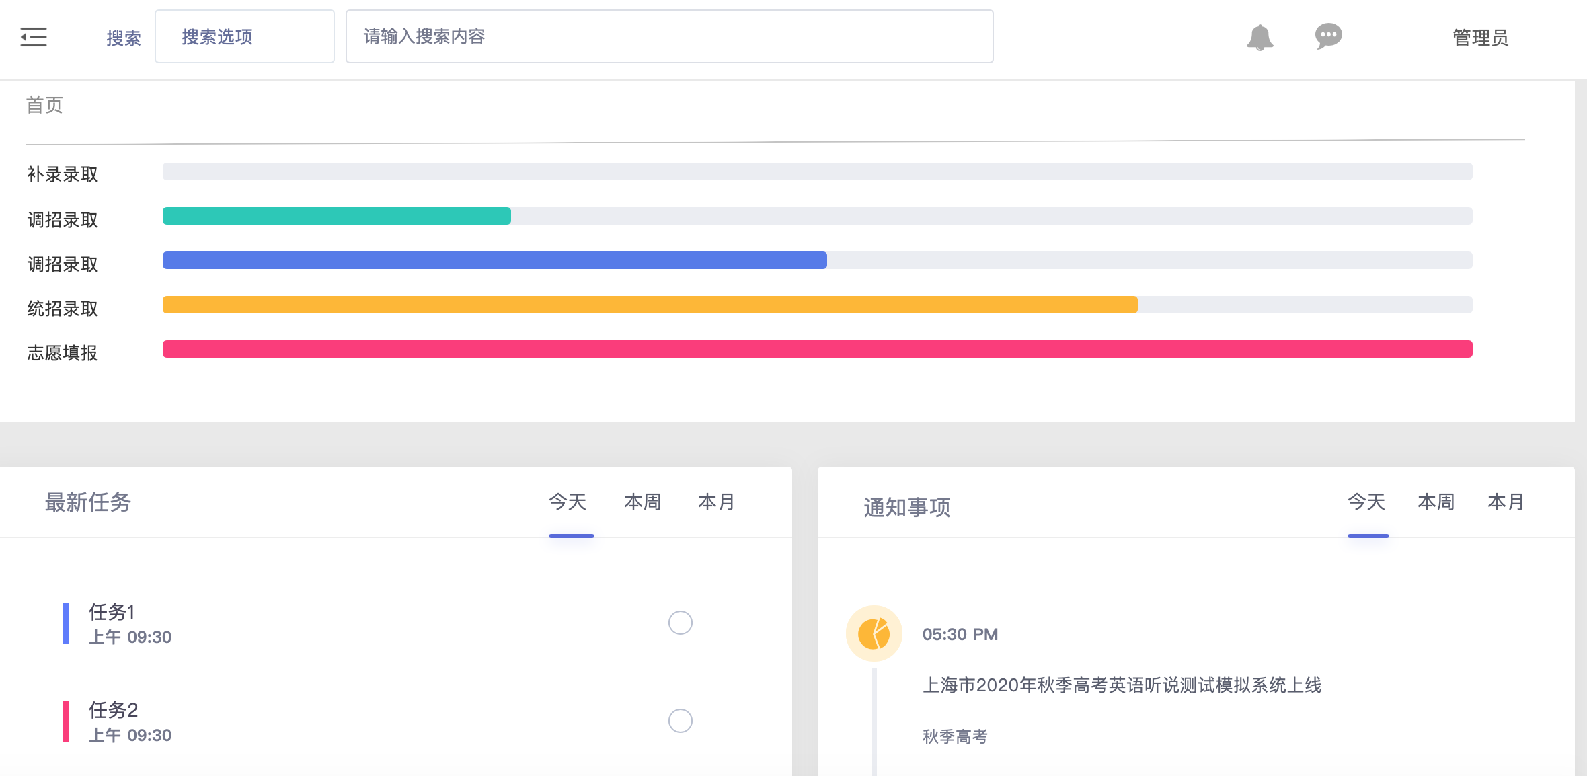Image resolution: width=1587 pixels, height=776 pixels.
Task: Switch 最新任务 panel to 本周 tab
Action: point(642,502)
